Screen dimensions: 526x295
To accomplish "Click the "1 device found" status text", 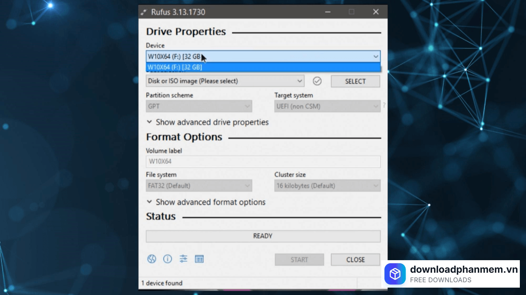I will coord(162,283).
